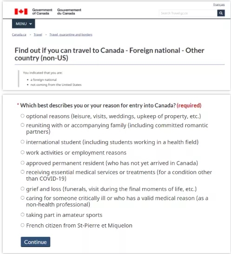Expand the MENU dropdown

pos(24,24)
